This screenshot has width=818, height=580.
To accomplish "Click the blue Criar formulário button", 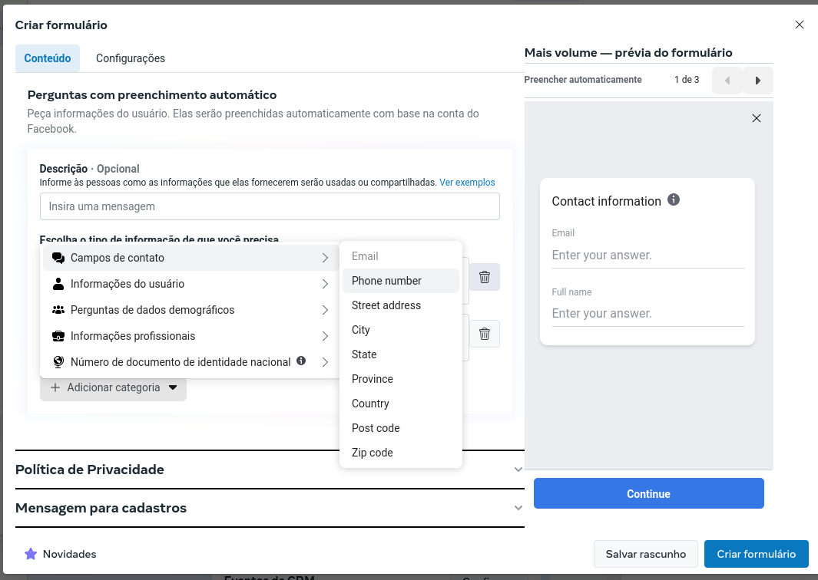I will point(756,554).
